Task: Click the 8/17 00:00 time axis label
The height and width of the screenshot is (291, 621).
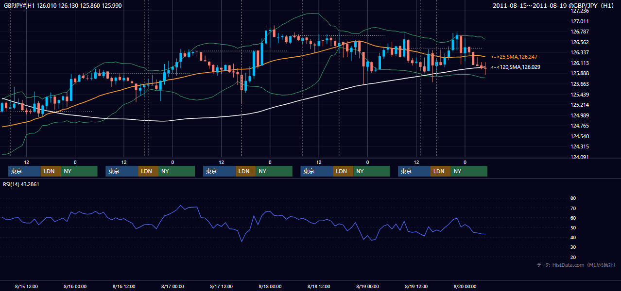Action: (172, 286)
